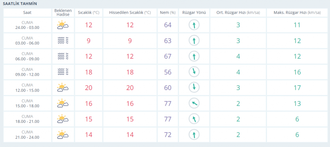Click the partly cloudy icon for 12.00 - 15.00
330x147 pixels.
point(63,88)
